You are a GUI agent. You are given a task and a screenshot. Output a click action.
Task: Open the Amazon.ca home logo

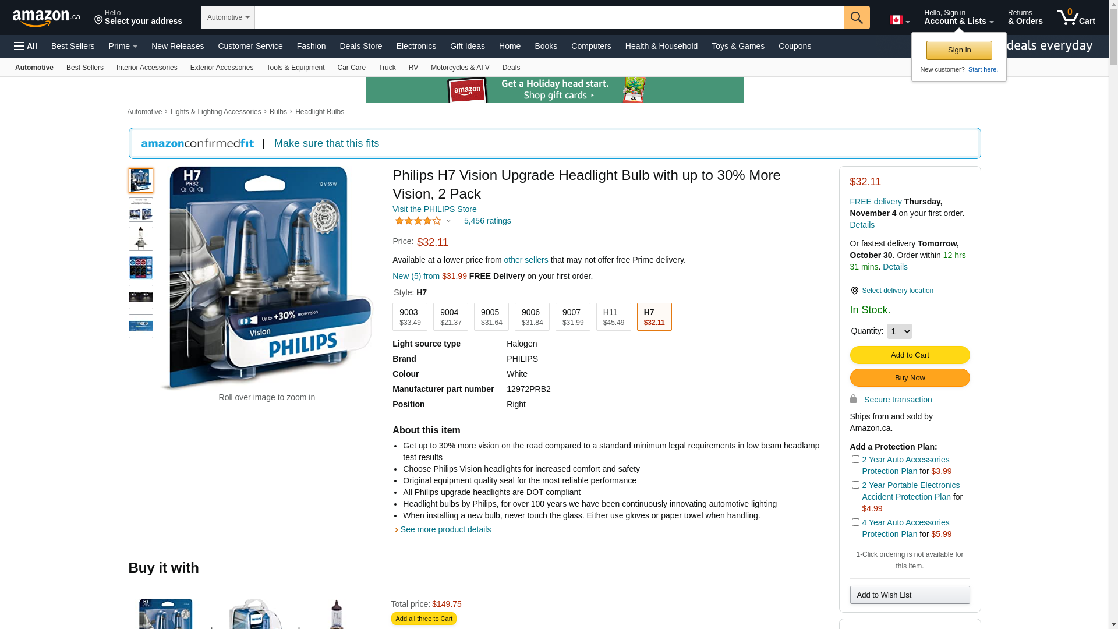(x=47, y=17)
